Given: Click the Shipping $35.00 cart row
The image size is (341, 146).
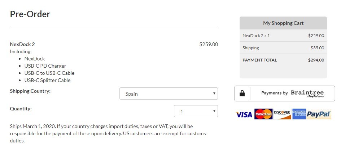Looking at the screenshot, I should (x=283, y=48).
